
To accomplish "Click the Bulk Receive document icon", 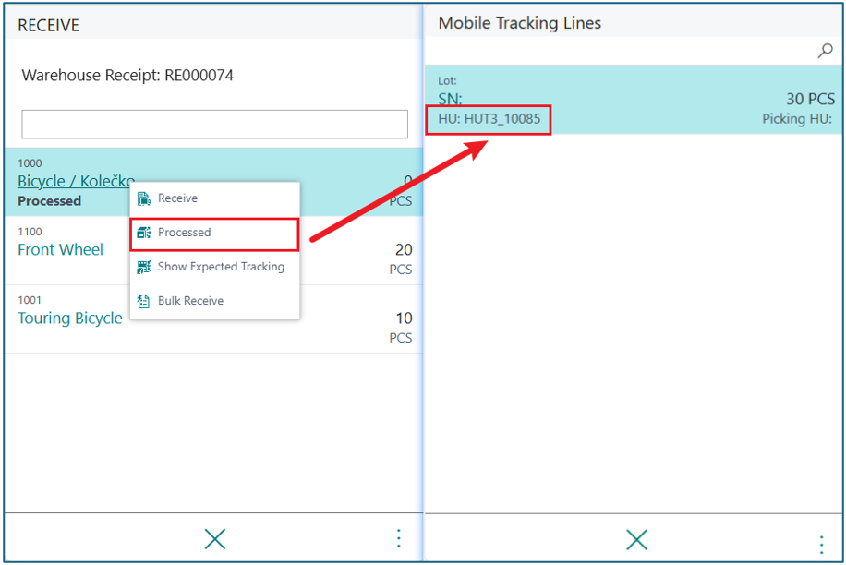I will pyautogui.click(x=144, y=301).
